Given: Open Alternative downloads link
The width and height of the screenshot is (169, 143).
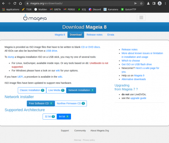Looking at the screenshot, I should click(134, 79).
